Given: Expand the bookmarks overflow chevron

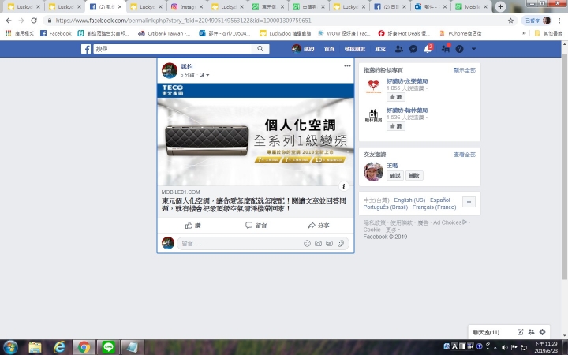Looking at the screenshot, I should pos(524,33).
